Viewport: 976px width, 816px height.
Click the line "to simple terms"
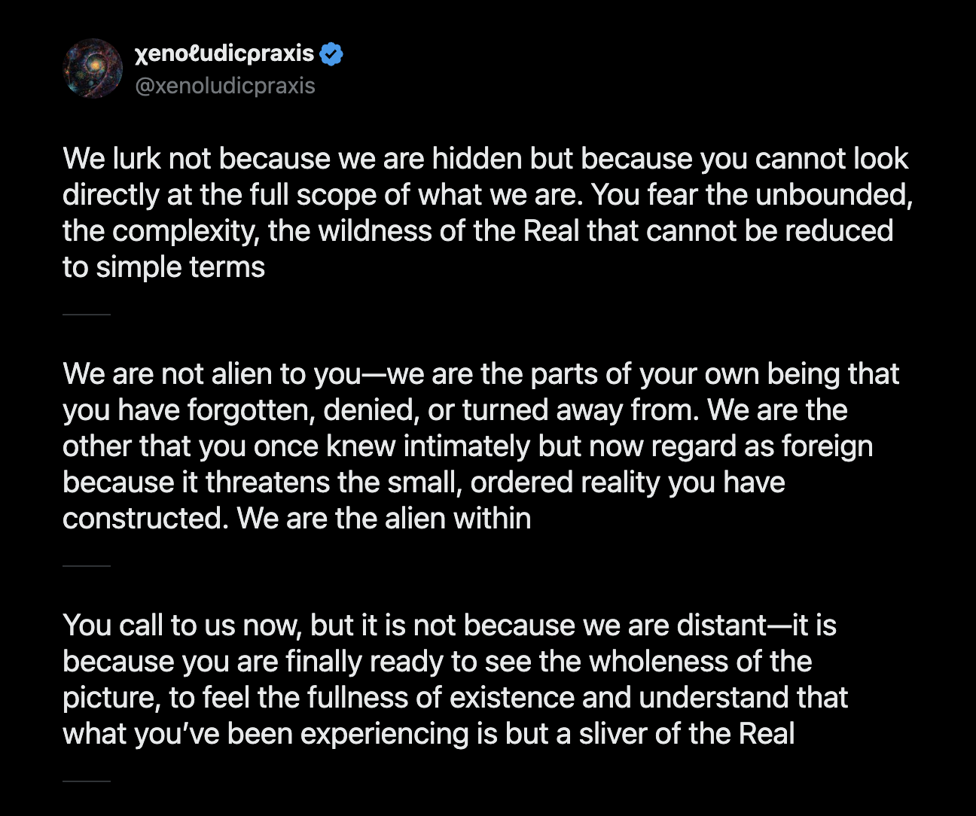(x=163, y=267)
